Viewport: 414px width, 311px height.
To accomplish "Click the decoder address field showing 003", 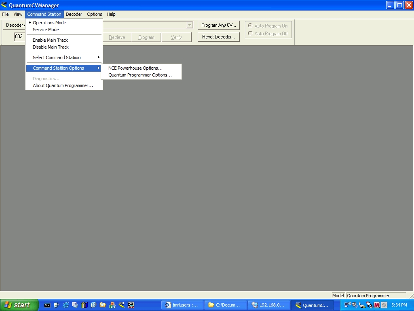I will (x=19, y=36).
